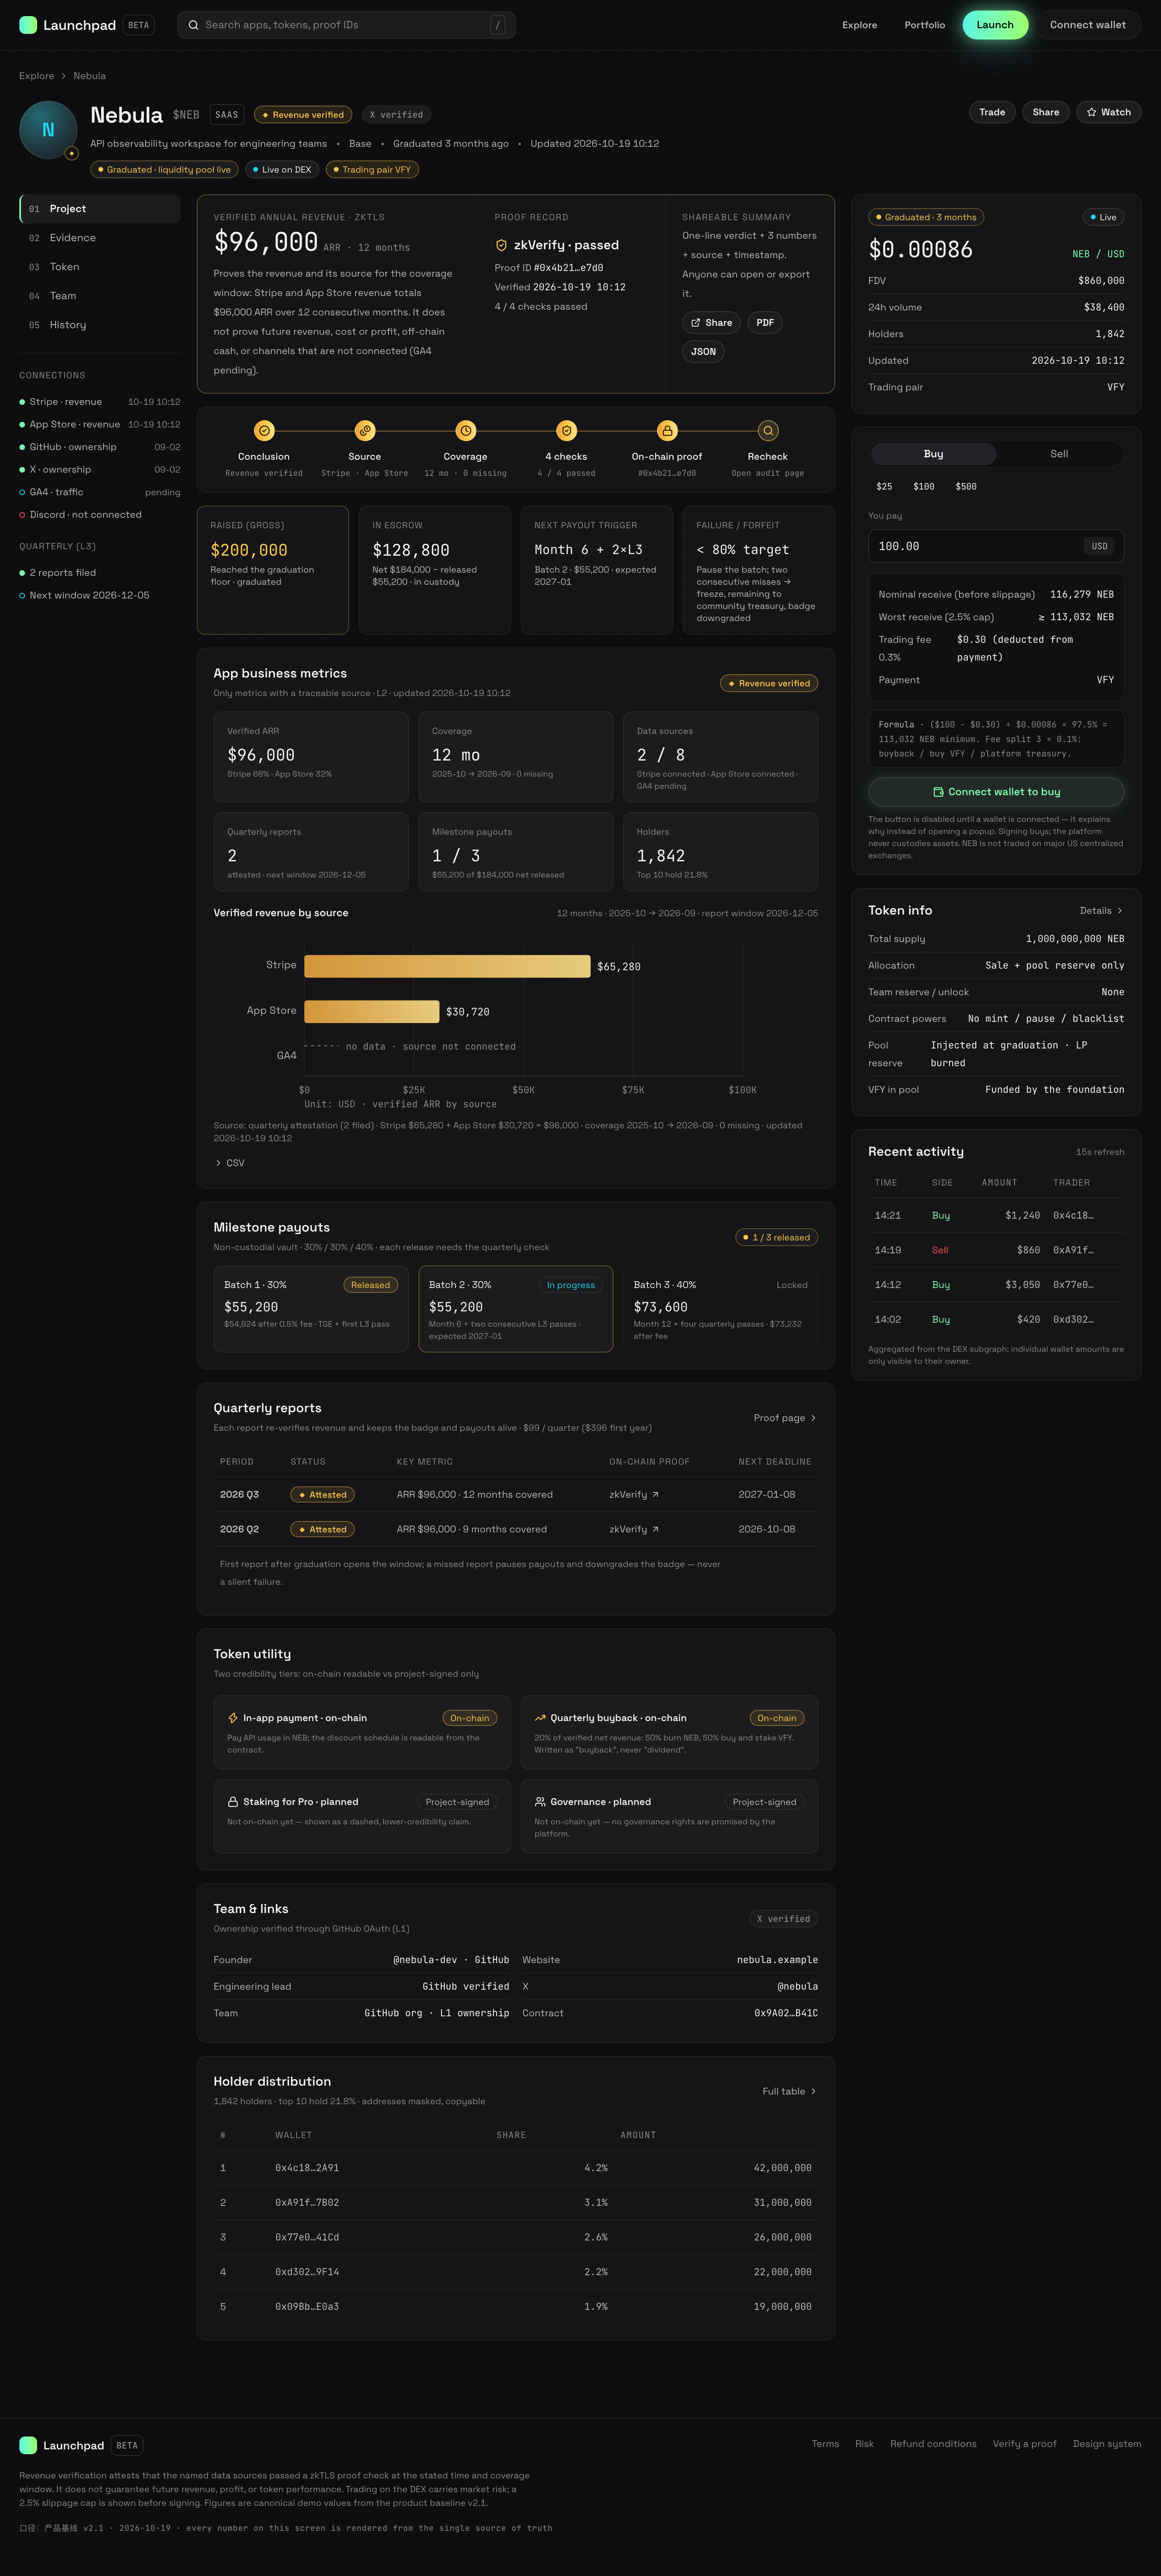Focus the search apps, tokens, proof IDs field
Image resolution: width=1161 pixels, height=2576 pixels.
(x=346, y=25)
